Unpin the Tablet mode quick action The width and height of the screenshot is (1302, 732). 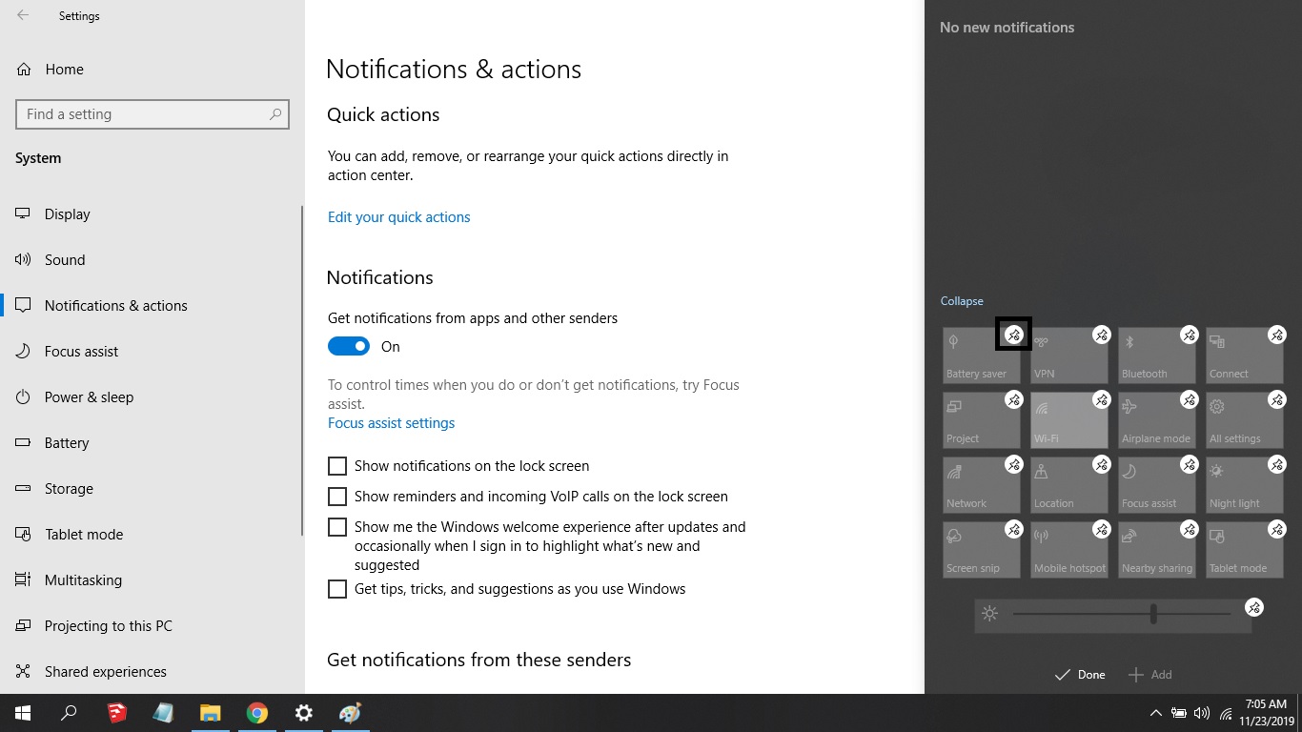click(x=1277, y=529)
